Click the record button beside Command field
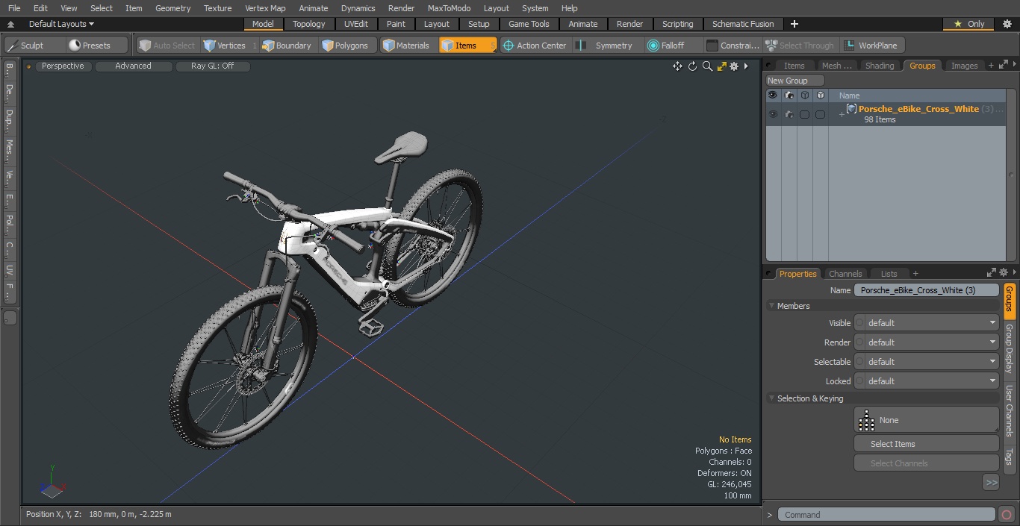Image resolution: width=1020 pixels, height=526 pixels. click(1007, 515)
